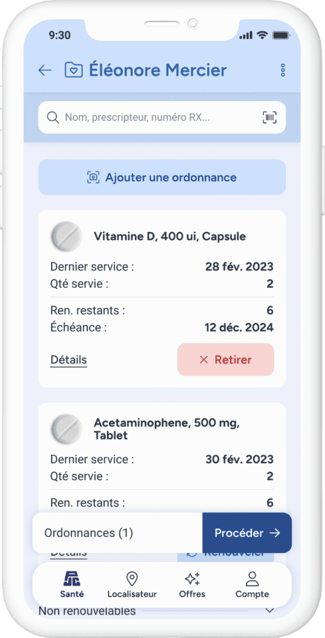Open the Offres tab
This screenshot has width=325, height=638.
(x=192, y=585)
